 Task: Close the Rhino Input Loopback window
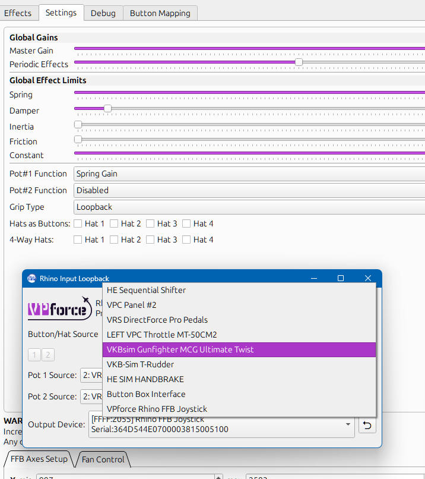368,278
